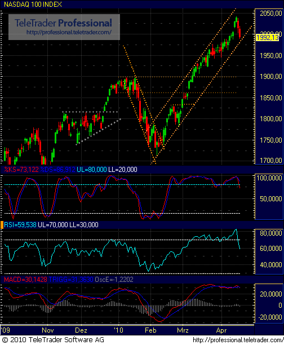Click the UL=80,000 stochastic upper limit label
The width and height of the screenshot is (284, 345).
coord(92,170)
